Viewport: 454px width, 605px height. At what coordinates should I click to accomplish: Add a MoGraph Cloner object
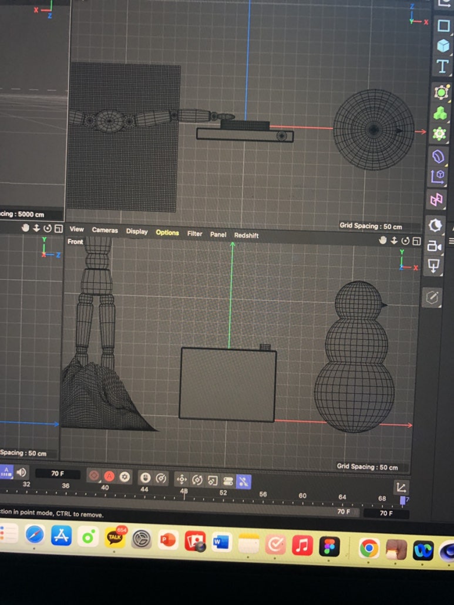(x=439, y=134)
